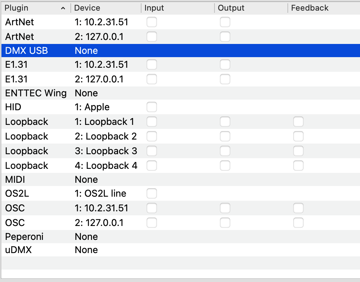Enable output for OSC device 10.2.31.51
The image size is (360, 282).
point(225,208)
